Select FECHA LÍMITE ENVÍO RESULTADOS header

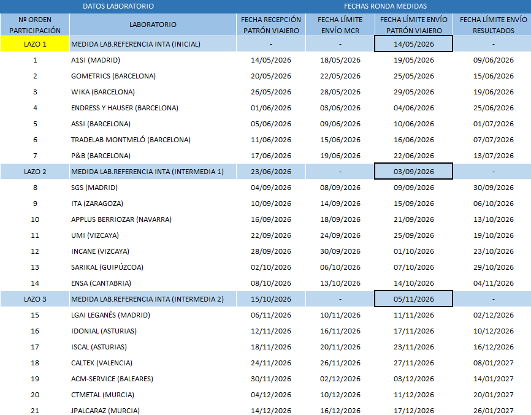(x=493, y=25)
